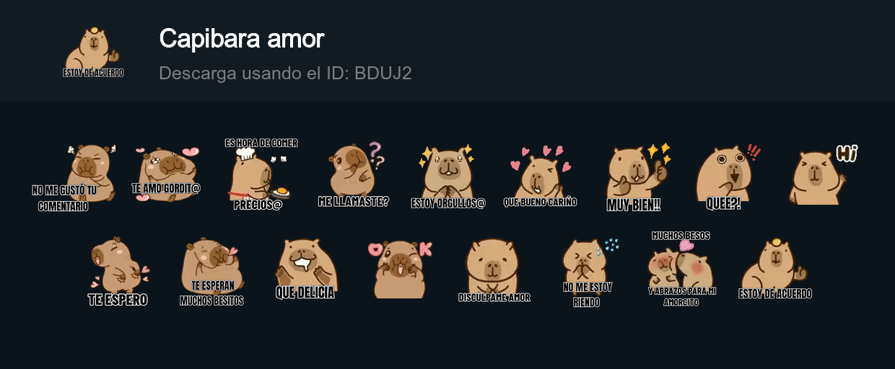Click the 'Te amo gordit@' capybara sticker
The image size is (895, 369).
(x=166, y=174)
